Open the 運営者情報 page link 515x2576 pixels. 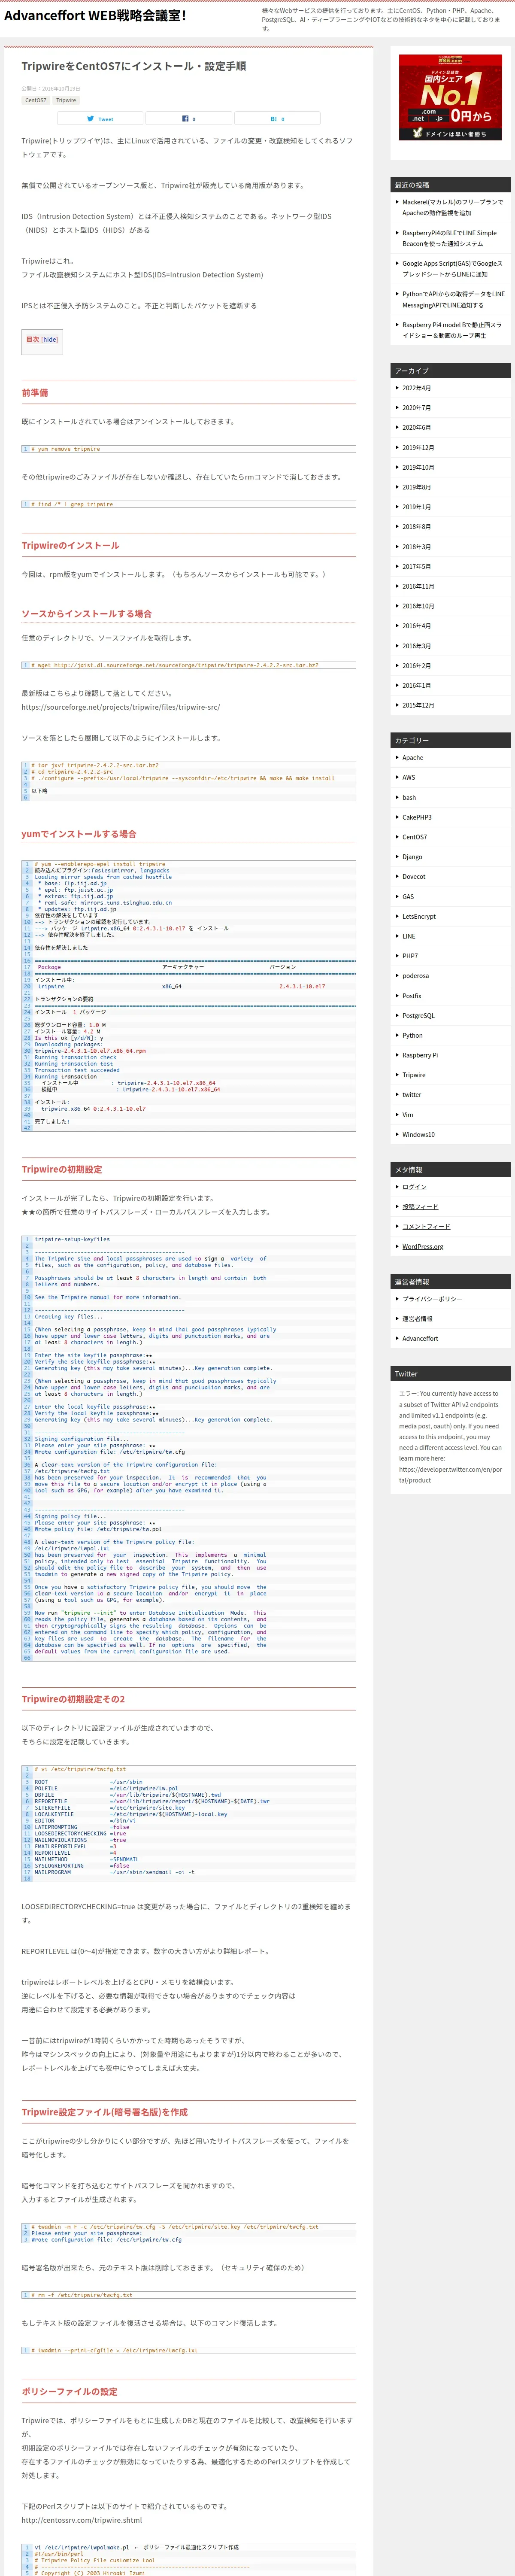coord(418,1319)
